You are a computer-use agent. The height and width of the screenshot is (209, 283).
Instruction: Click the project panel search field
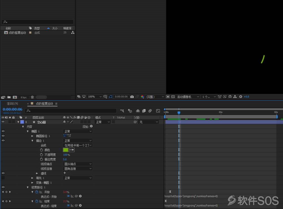pos(38,22)
